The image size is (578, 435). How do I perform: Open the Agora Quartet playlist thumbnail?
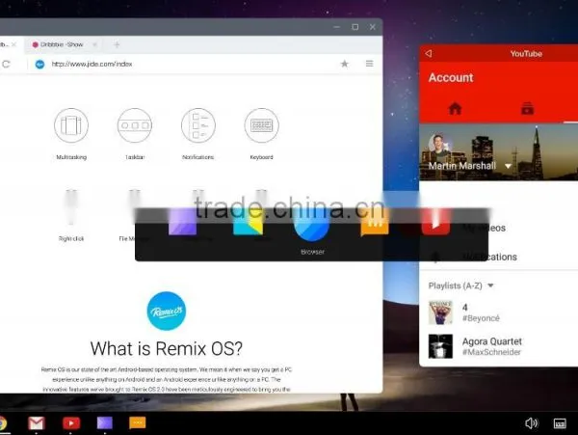[440, 346]
